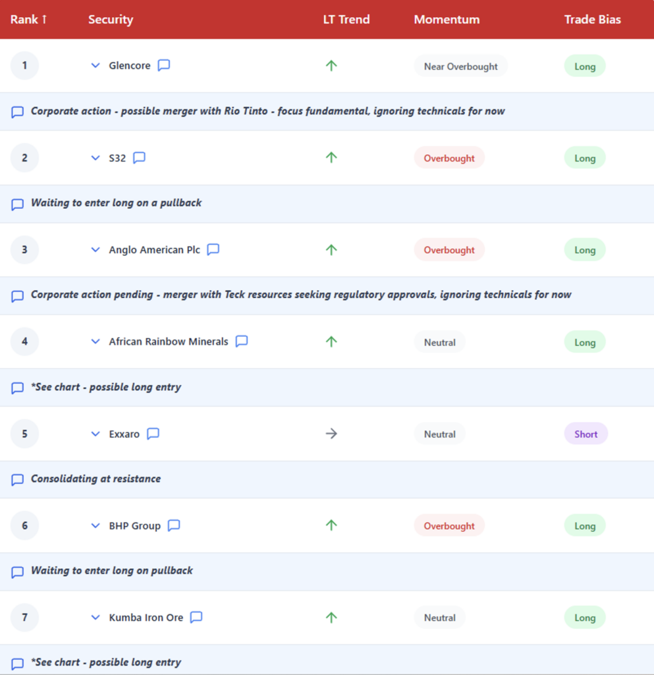Click the comment icon next to Glencore

164,65
